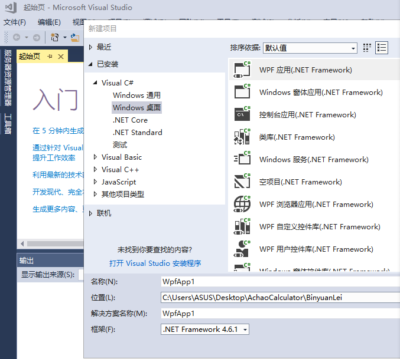Select Windows 通用 category
The height and width of the screenshot is (359, 400).
[136, 95]
